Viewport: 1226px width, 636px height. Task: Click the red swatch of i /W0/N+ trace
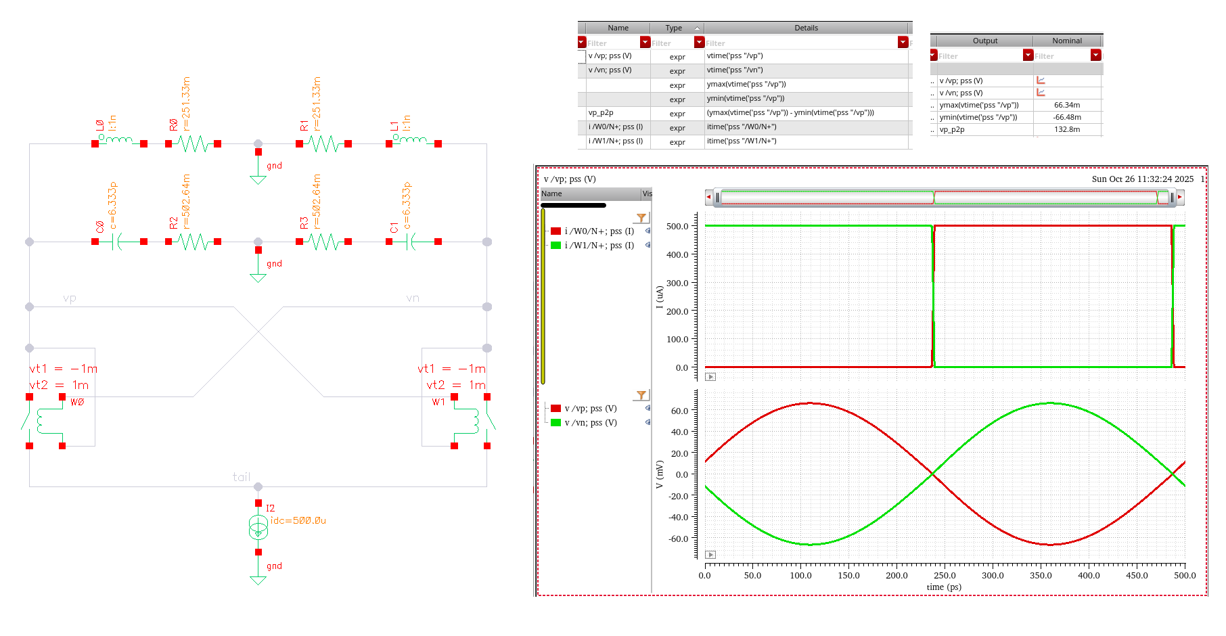[555, 231]
